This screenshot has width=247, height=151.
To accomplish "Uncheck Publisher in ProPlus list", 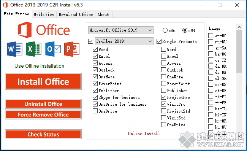I will pyautogui.click(x=95, y=91).
